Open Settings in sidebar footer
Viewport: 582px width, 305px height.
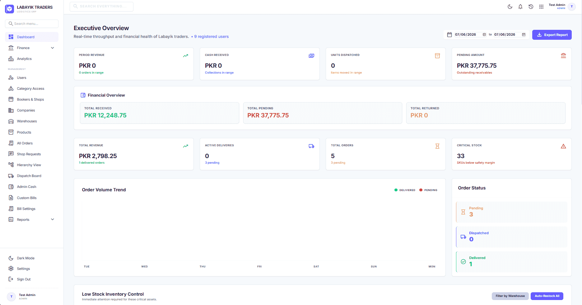pos(32,269)
